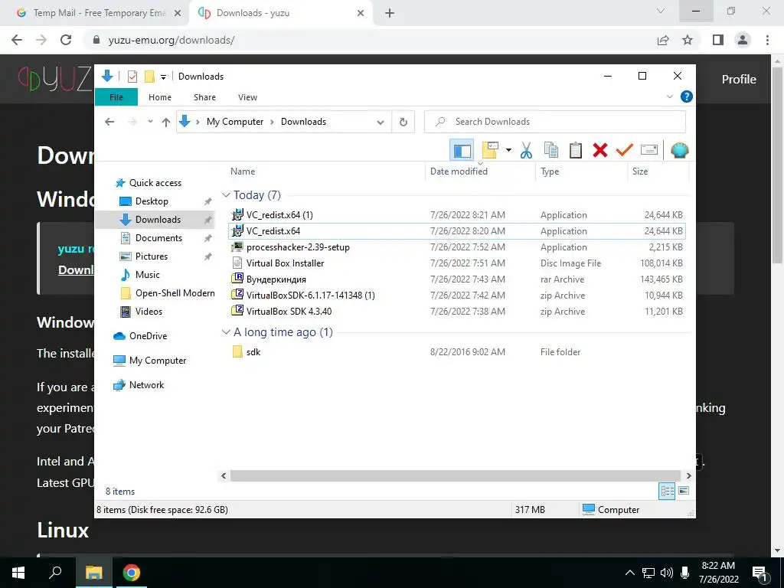Sort by the Size column header

658,171
